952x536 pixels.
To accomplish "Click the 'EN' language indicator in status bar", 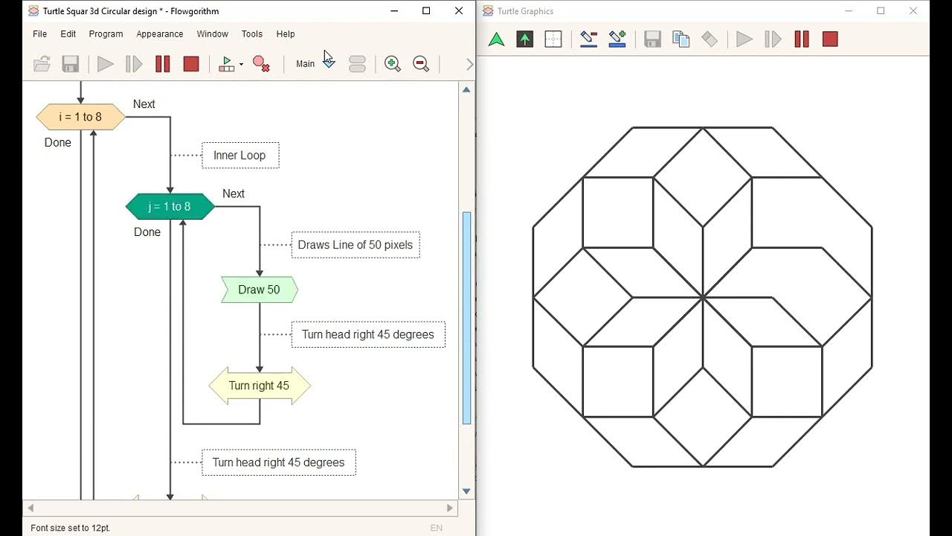I will click(x=437, y=528).
